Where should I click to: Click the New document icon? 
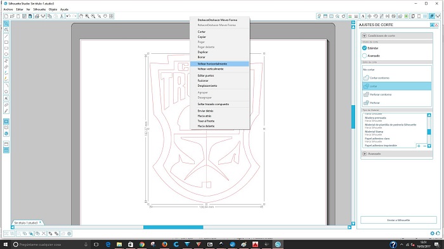point(6,16)
